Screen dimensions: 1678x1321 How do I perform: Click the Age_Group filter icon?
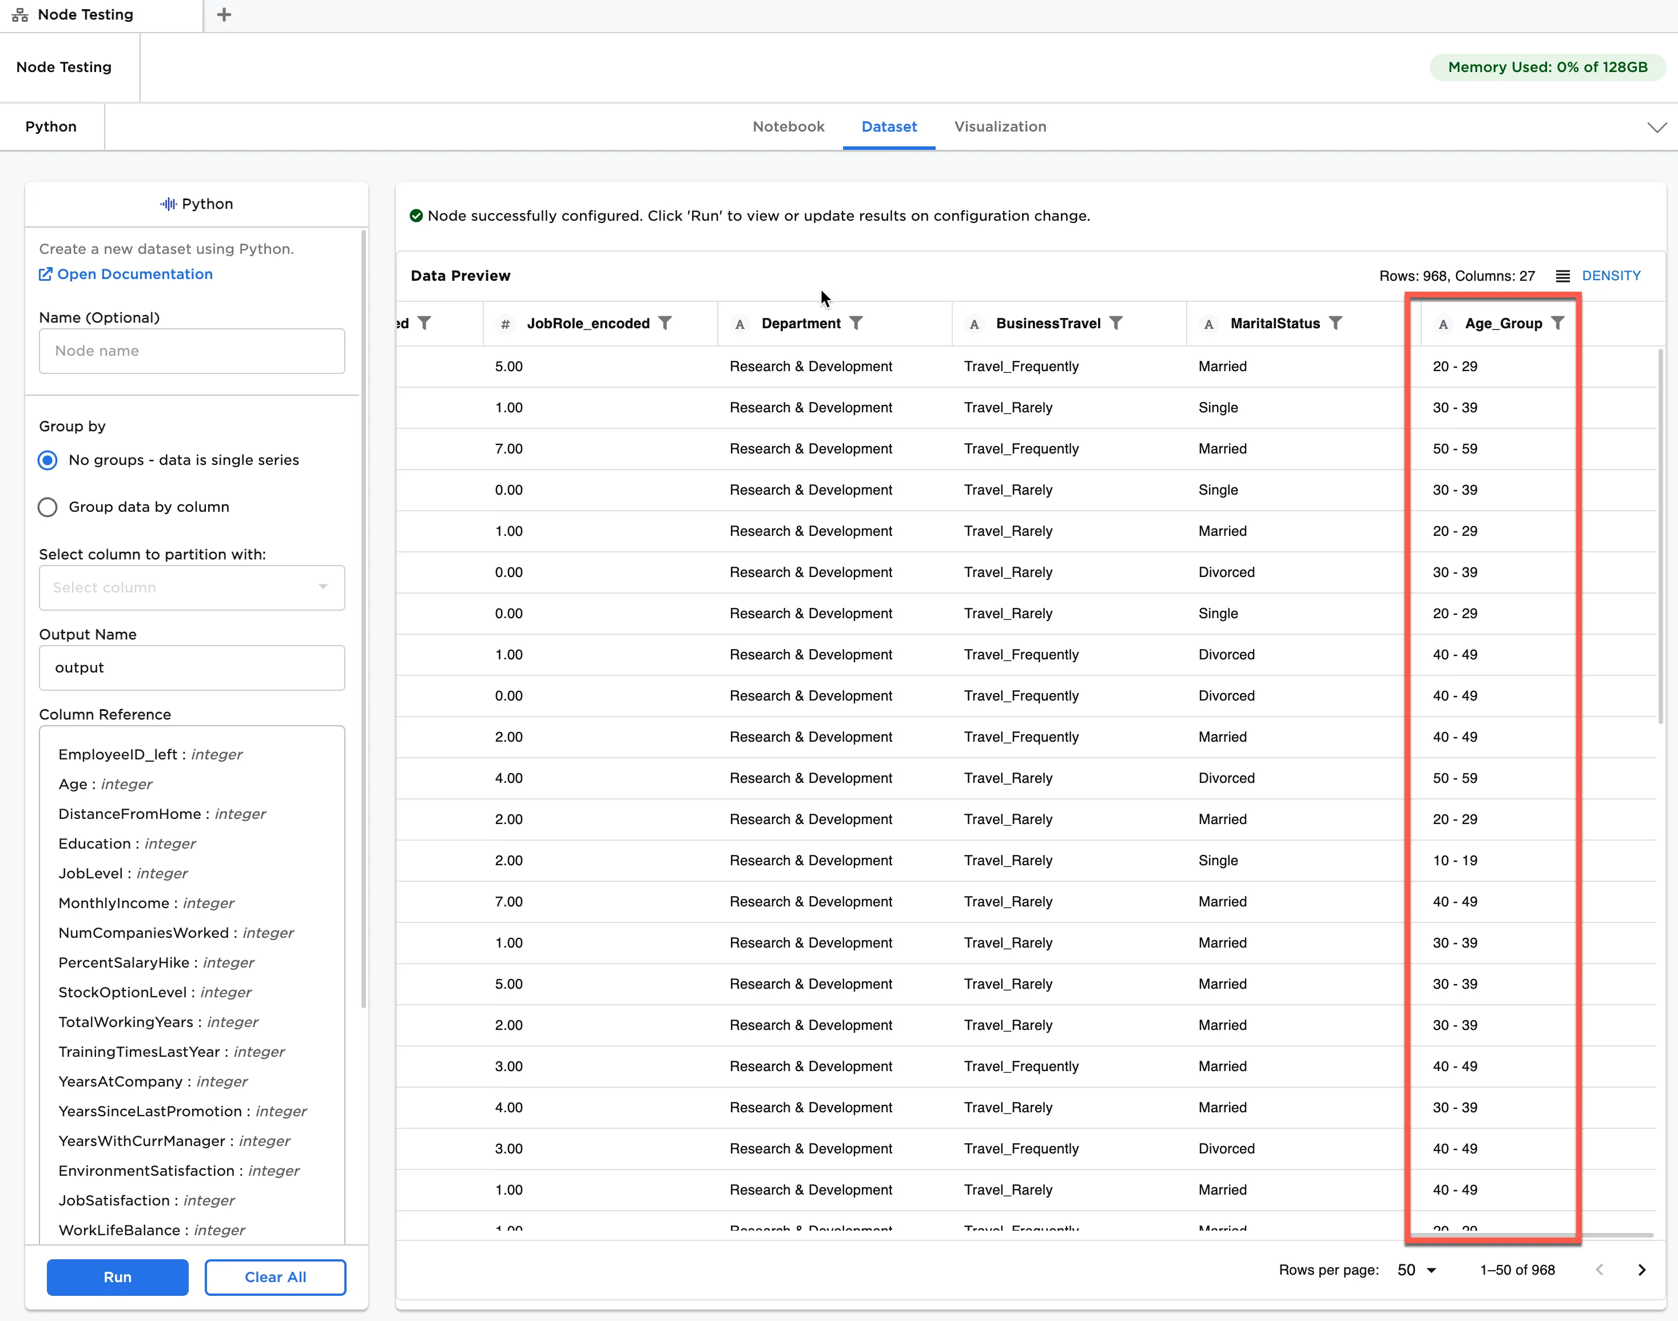(x=1558, y=323)
